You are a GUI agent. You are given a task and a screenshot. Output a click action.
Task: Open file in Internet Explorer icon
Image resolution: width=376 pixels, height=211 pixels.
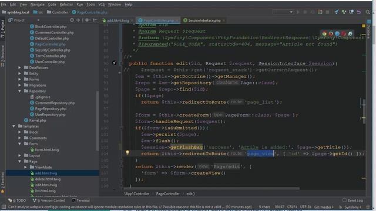point(350,34)
